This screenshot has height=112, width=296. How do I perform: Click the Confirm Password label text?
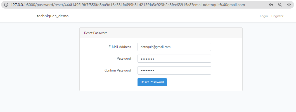click(118, 70)
